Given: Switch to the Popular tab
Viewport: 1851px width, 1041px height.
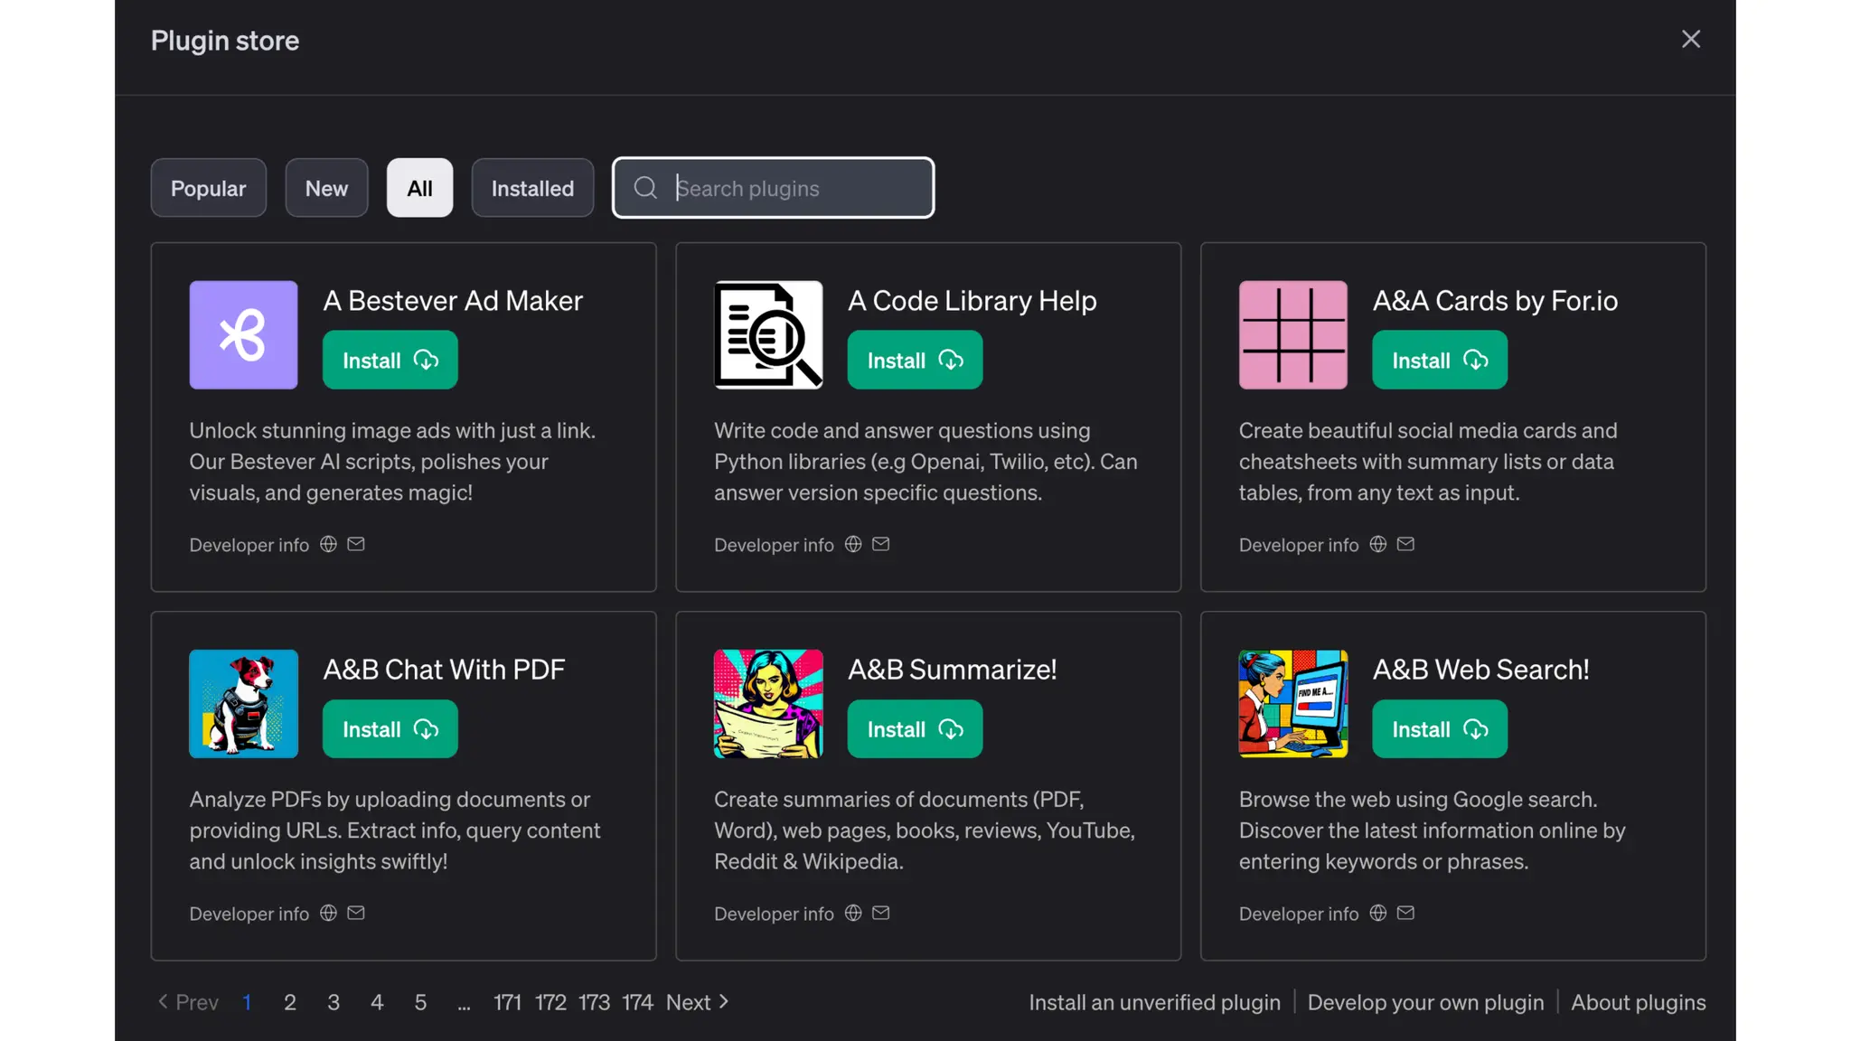Looking at the screenshot, I should [208, 188].
